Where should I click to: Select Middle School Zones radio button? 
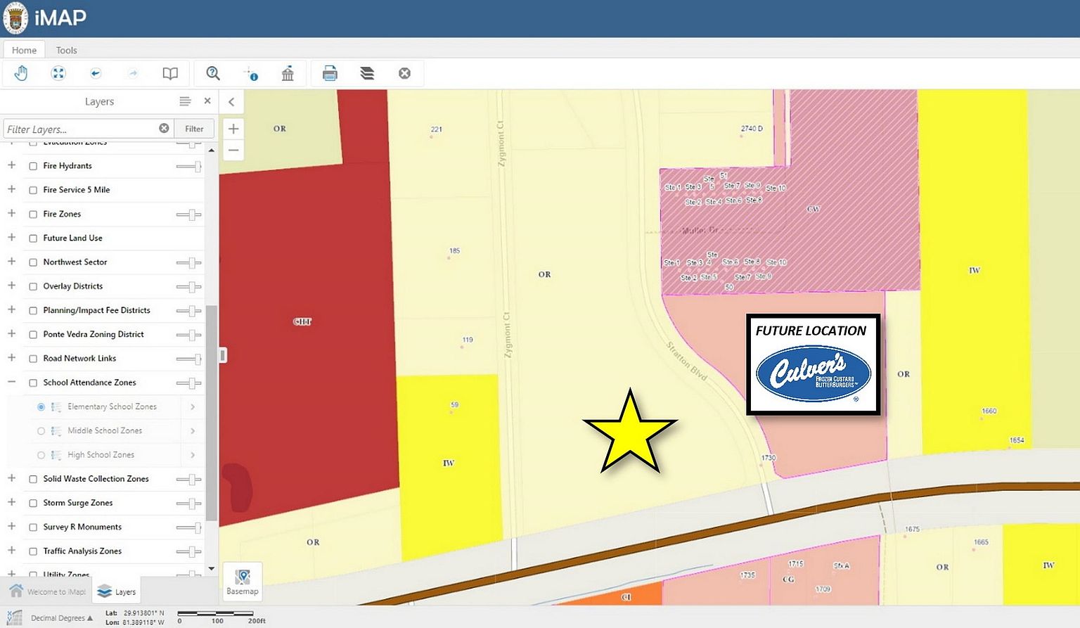(41, 431)
